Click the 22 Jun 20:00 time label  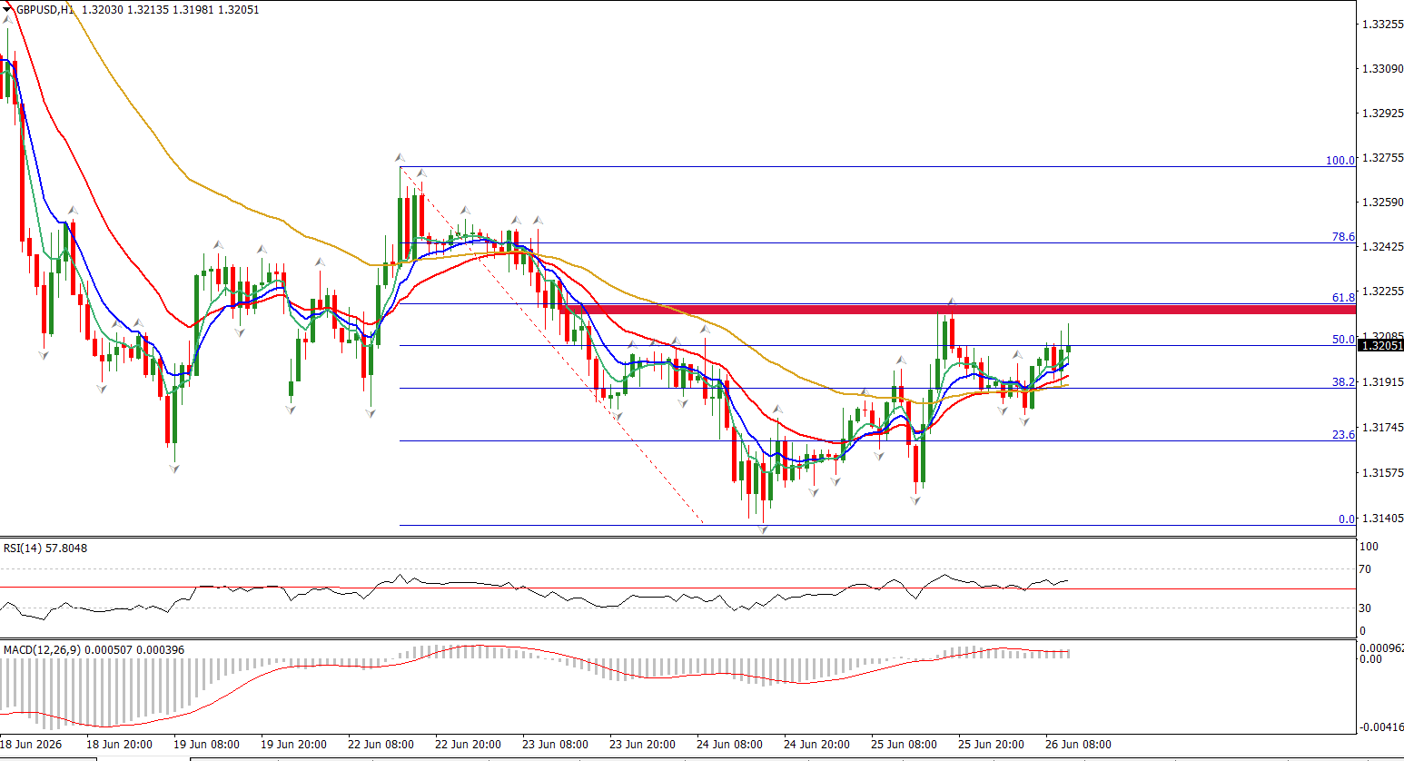click(x=468, y=745)
